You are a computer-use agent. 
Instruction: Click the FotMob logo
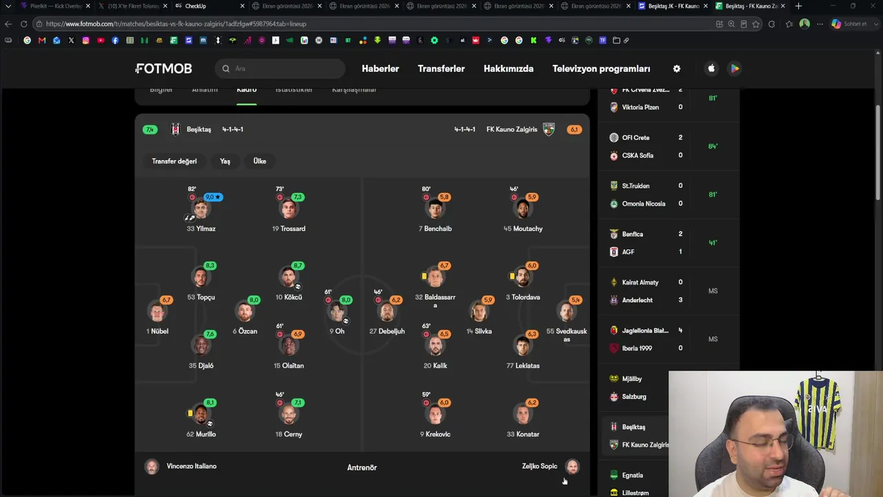pos(163,68)
